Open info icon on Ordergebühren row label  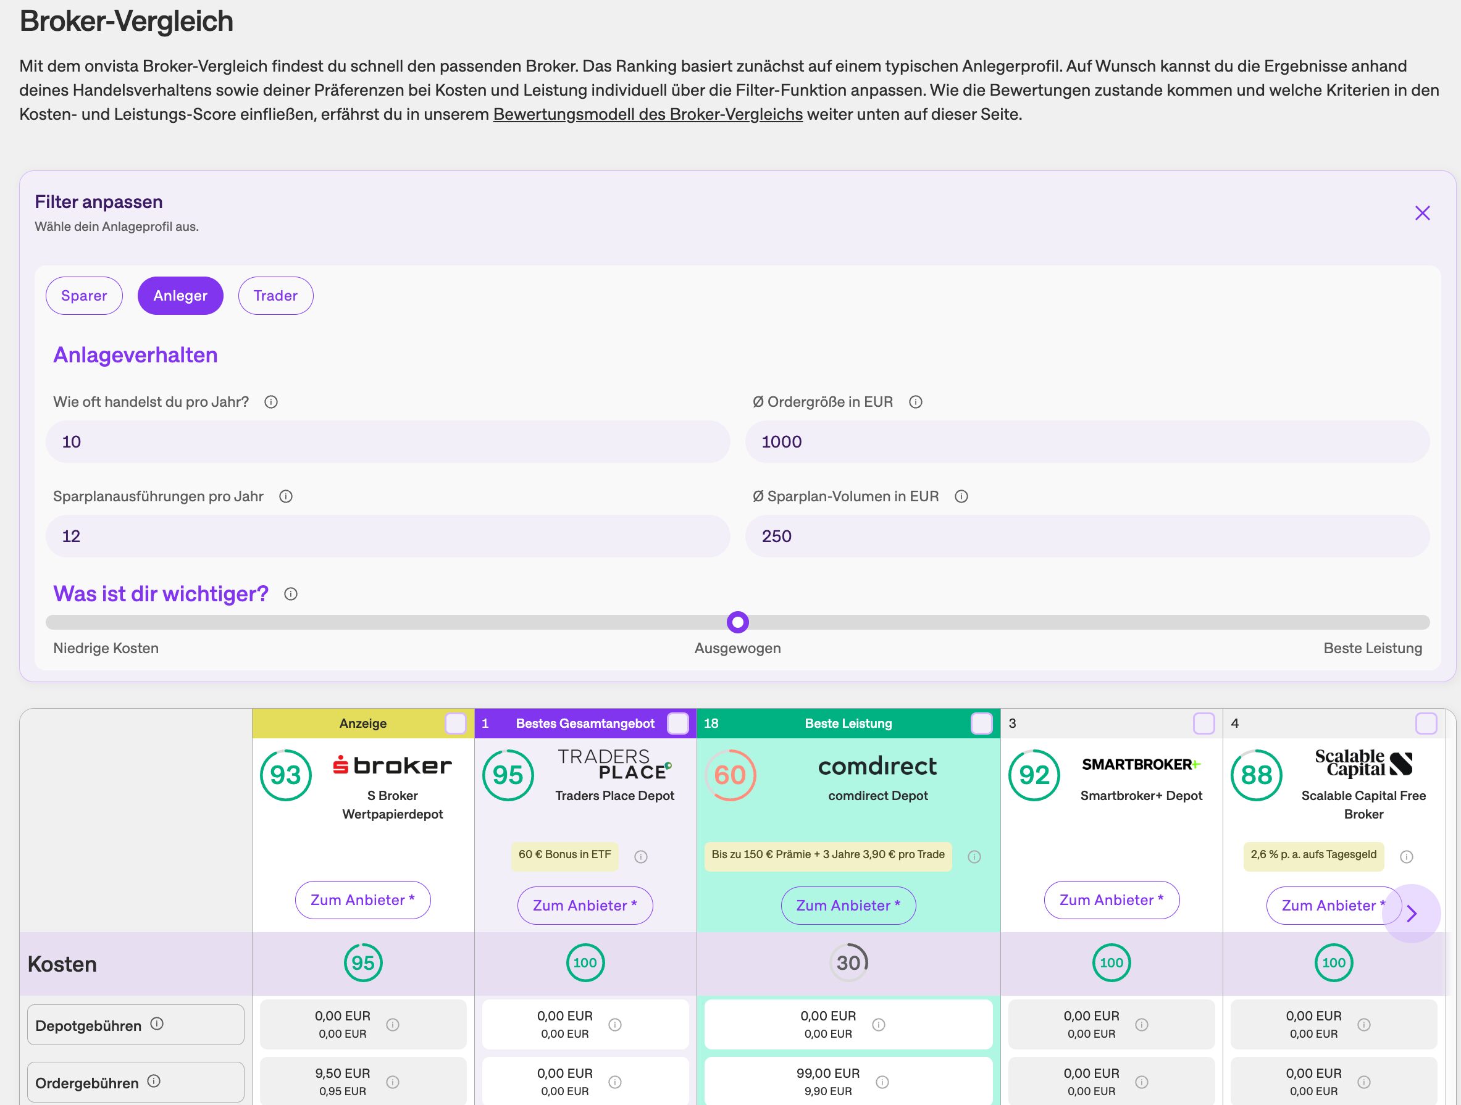pos(154,1080)
